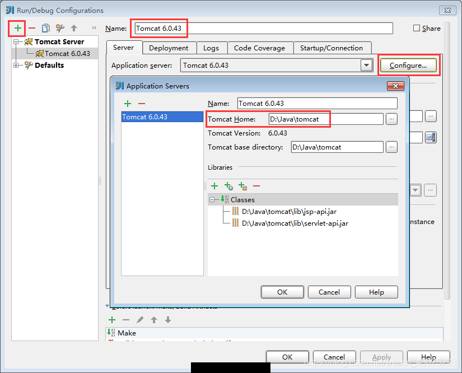Move before-launch task down
462x373 pixels.
168,320
